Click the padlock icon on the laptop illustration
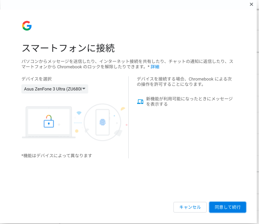This screenshot has height=224, width=259. pyautogui.click(x=49, y=121)
